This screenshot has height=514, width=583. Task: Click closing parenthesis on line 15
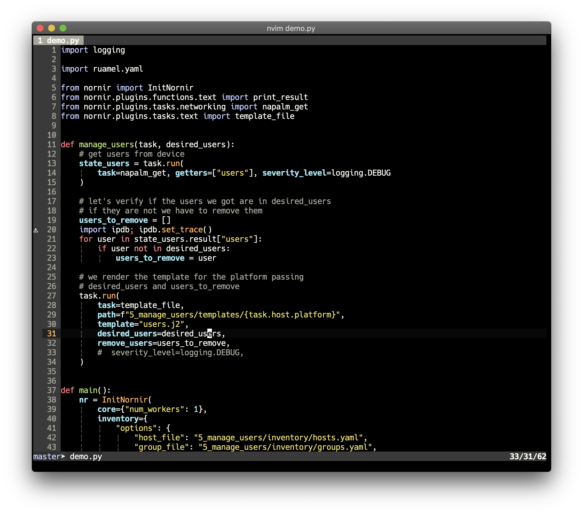[82, 183]
